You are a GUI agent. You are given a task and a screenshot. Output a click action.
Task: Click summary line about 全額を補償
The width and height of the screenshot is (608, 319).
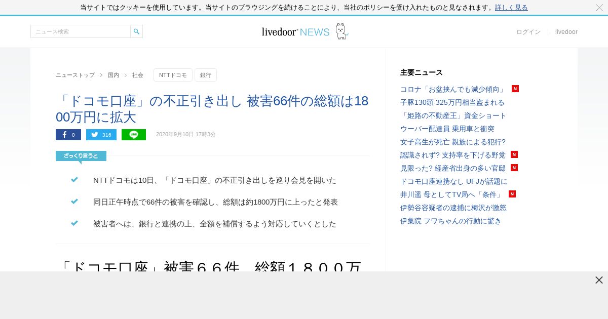coord(215,224)
